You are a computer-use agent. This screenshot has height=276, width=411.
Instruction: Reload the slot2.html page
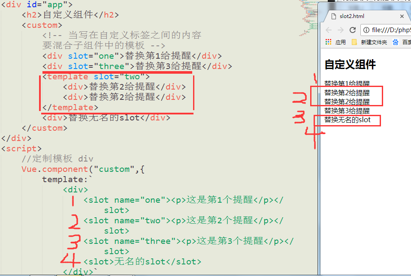(353, 30)
